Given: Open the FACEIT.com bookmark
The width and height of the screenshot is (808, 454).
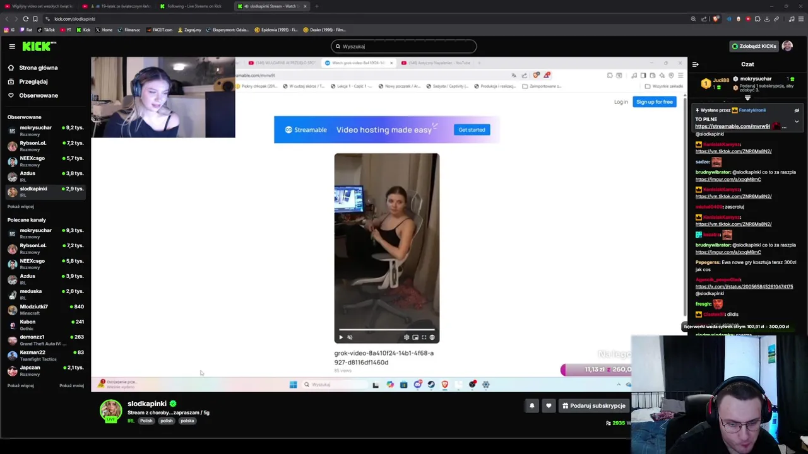Looking at the screenshot, I should point(159,30).
